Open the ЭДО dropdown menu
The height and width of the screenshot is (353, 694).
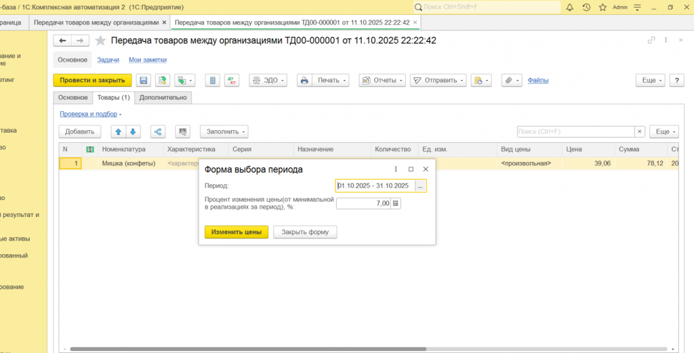(268, 81)
